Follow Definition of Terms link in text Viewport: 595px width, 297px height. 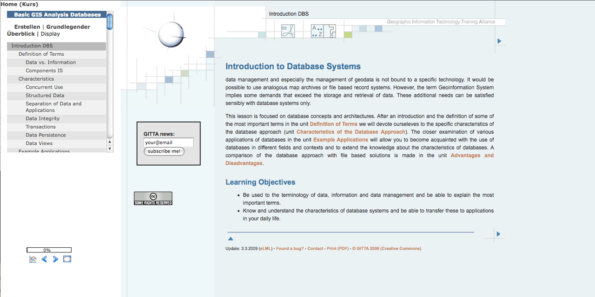pyautogui.click(x=333, y=124)
